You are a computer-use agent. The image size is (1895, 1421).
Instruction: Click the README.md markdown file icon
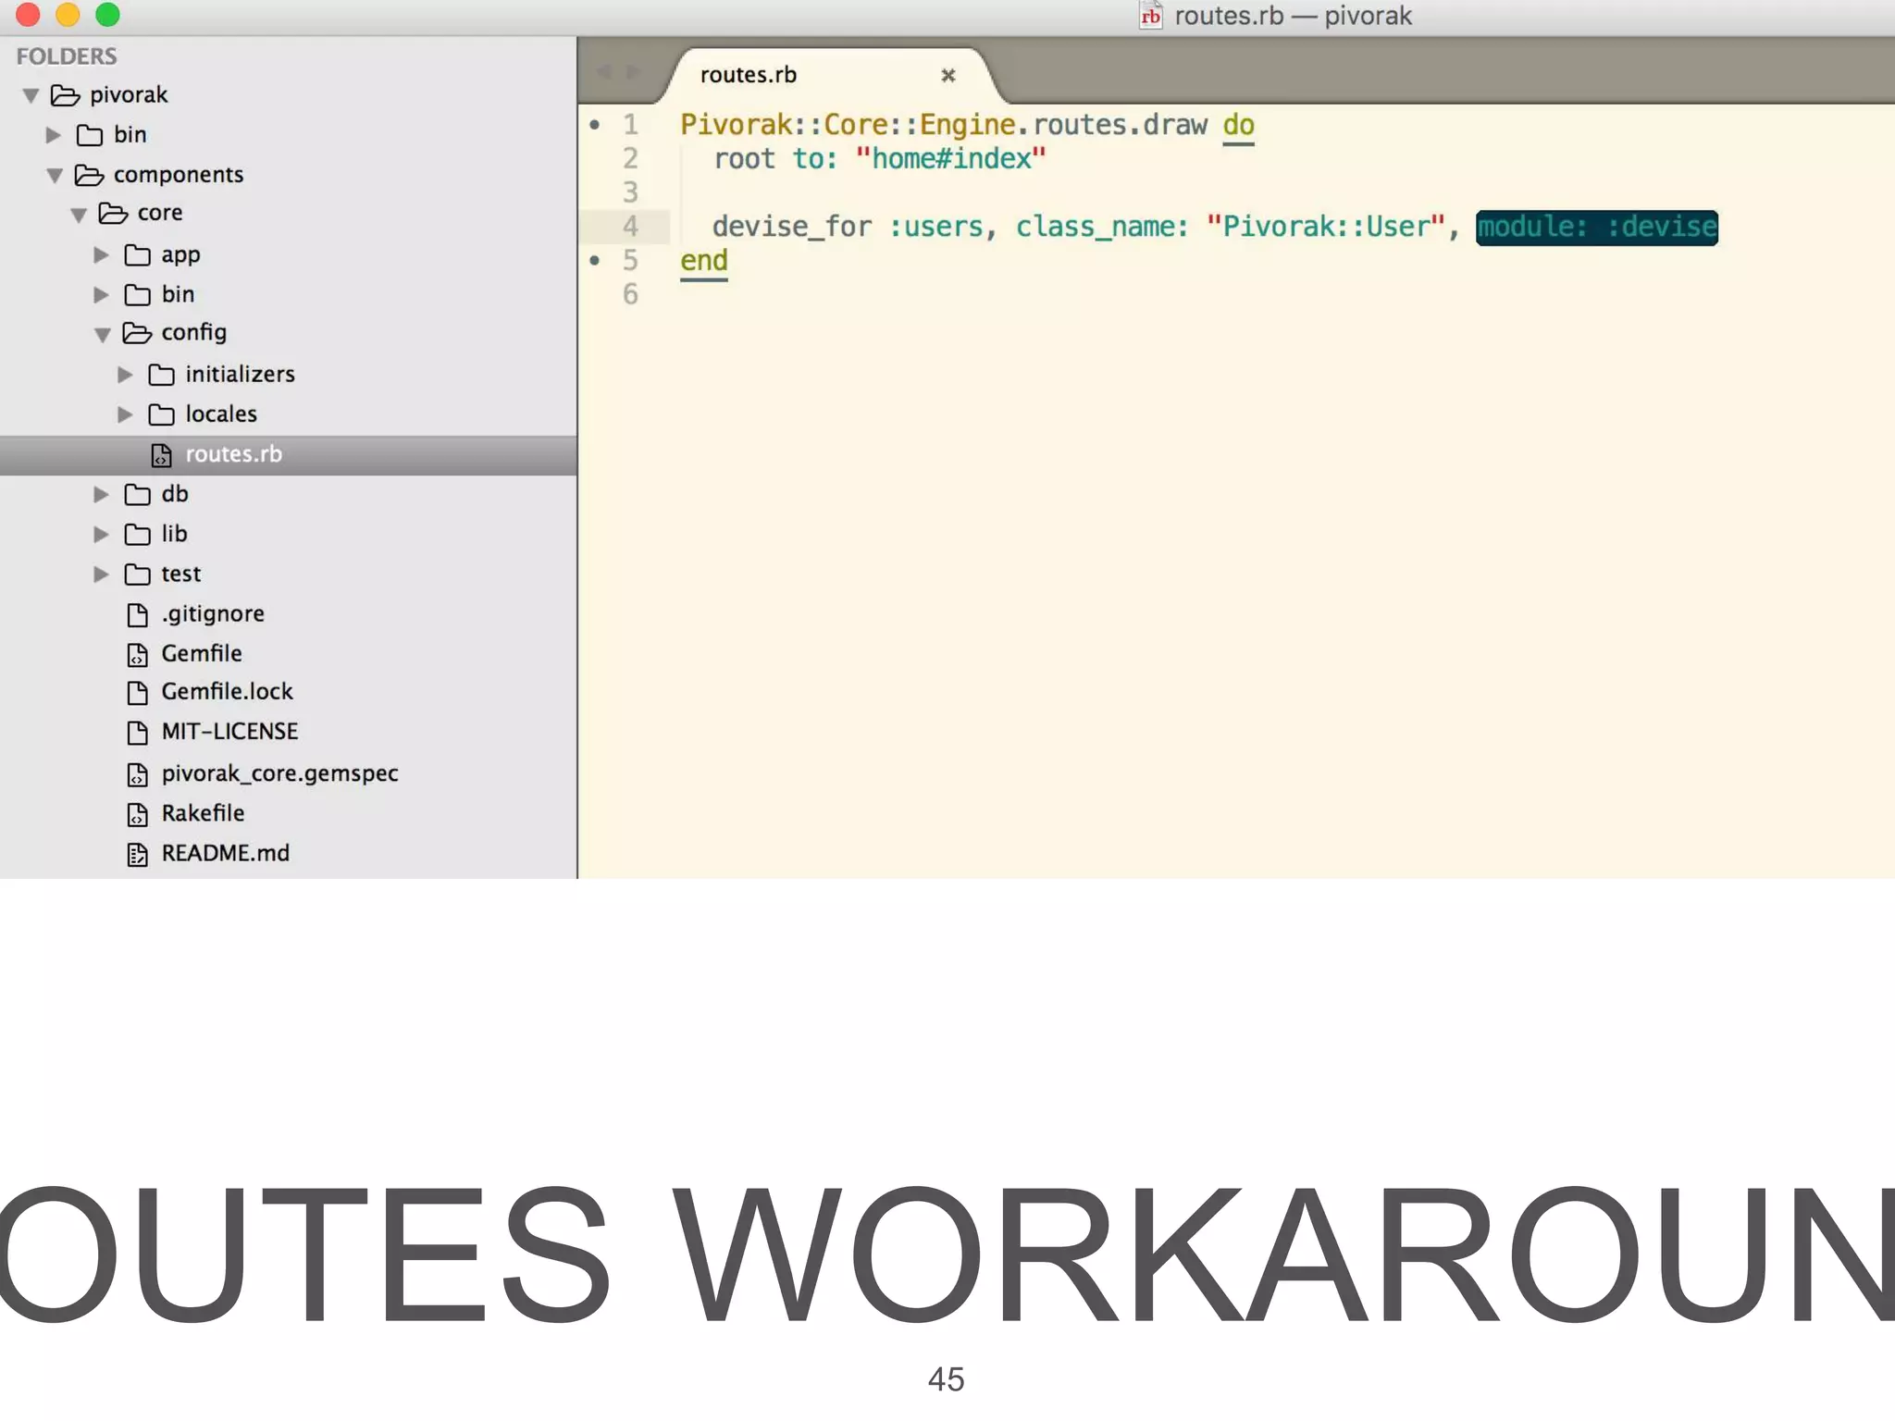[137, 853]
